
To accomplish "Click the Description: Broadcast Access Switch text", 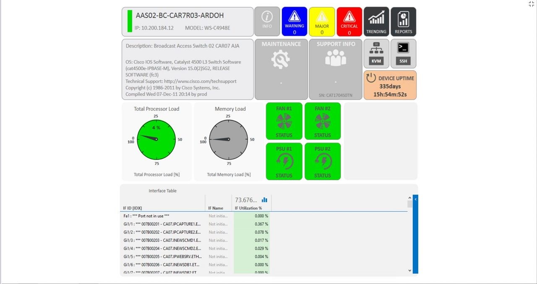I will pyautogui.click(x=182, y=46).
